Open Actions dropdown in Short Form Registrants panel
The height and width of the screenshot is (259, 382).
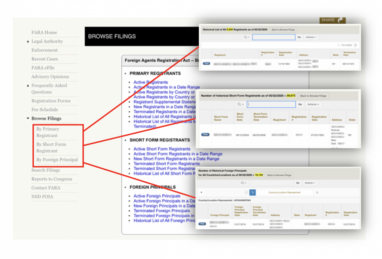pos(313,104)
